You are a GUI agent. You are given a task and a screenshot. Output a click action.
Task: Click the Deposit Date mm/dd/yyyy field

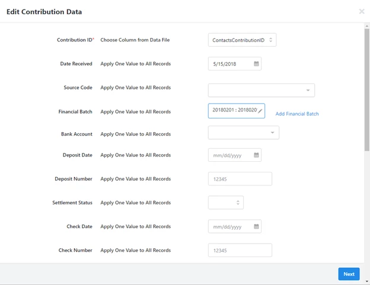point(235,155)
